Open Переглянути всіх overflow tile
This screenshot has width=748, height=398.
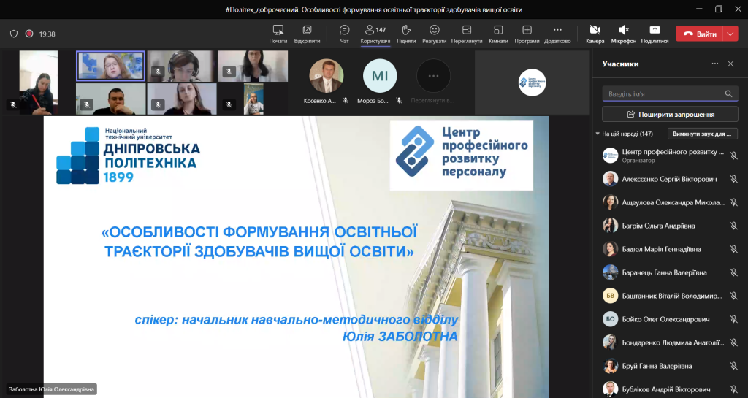point(433,76)
